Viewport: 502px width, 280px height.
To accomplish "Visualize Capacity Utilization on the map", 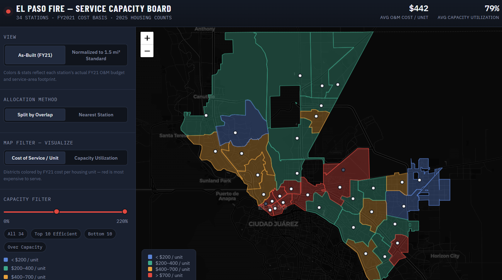I will tap(96, 158).
